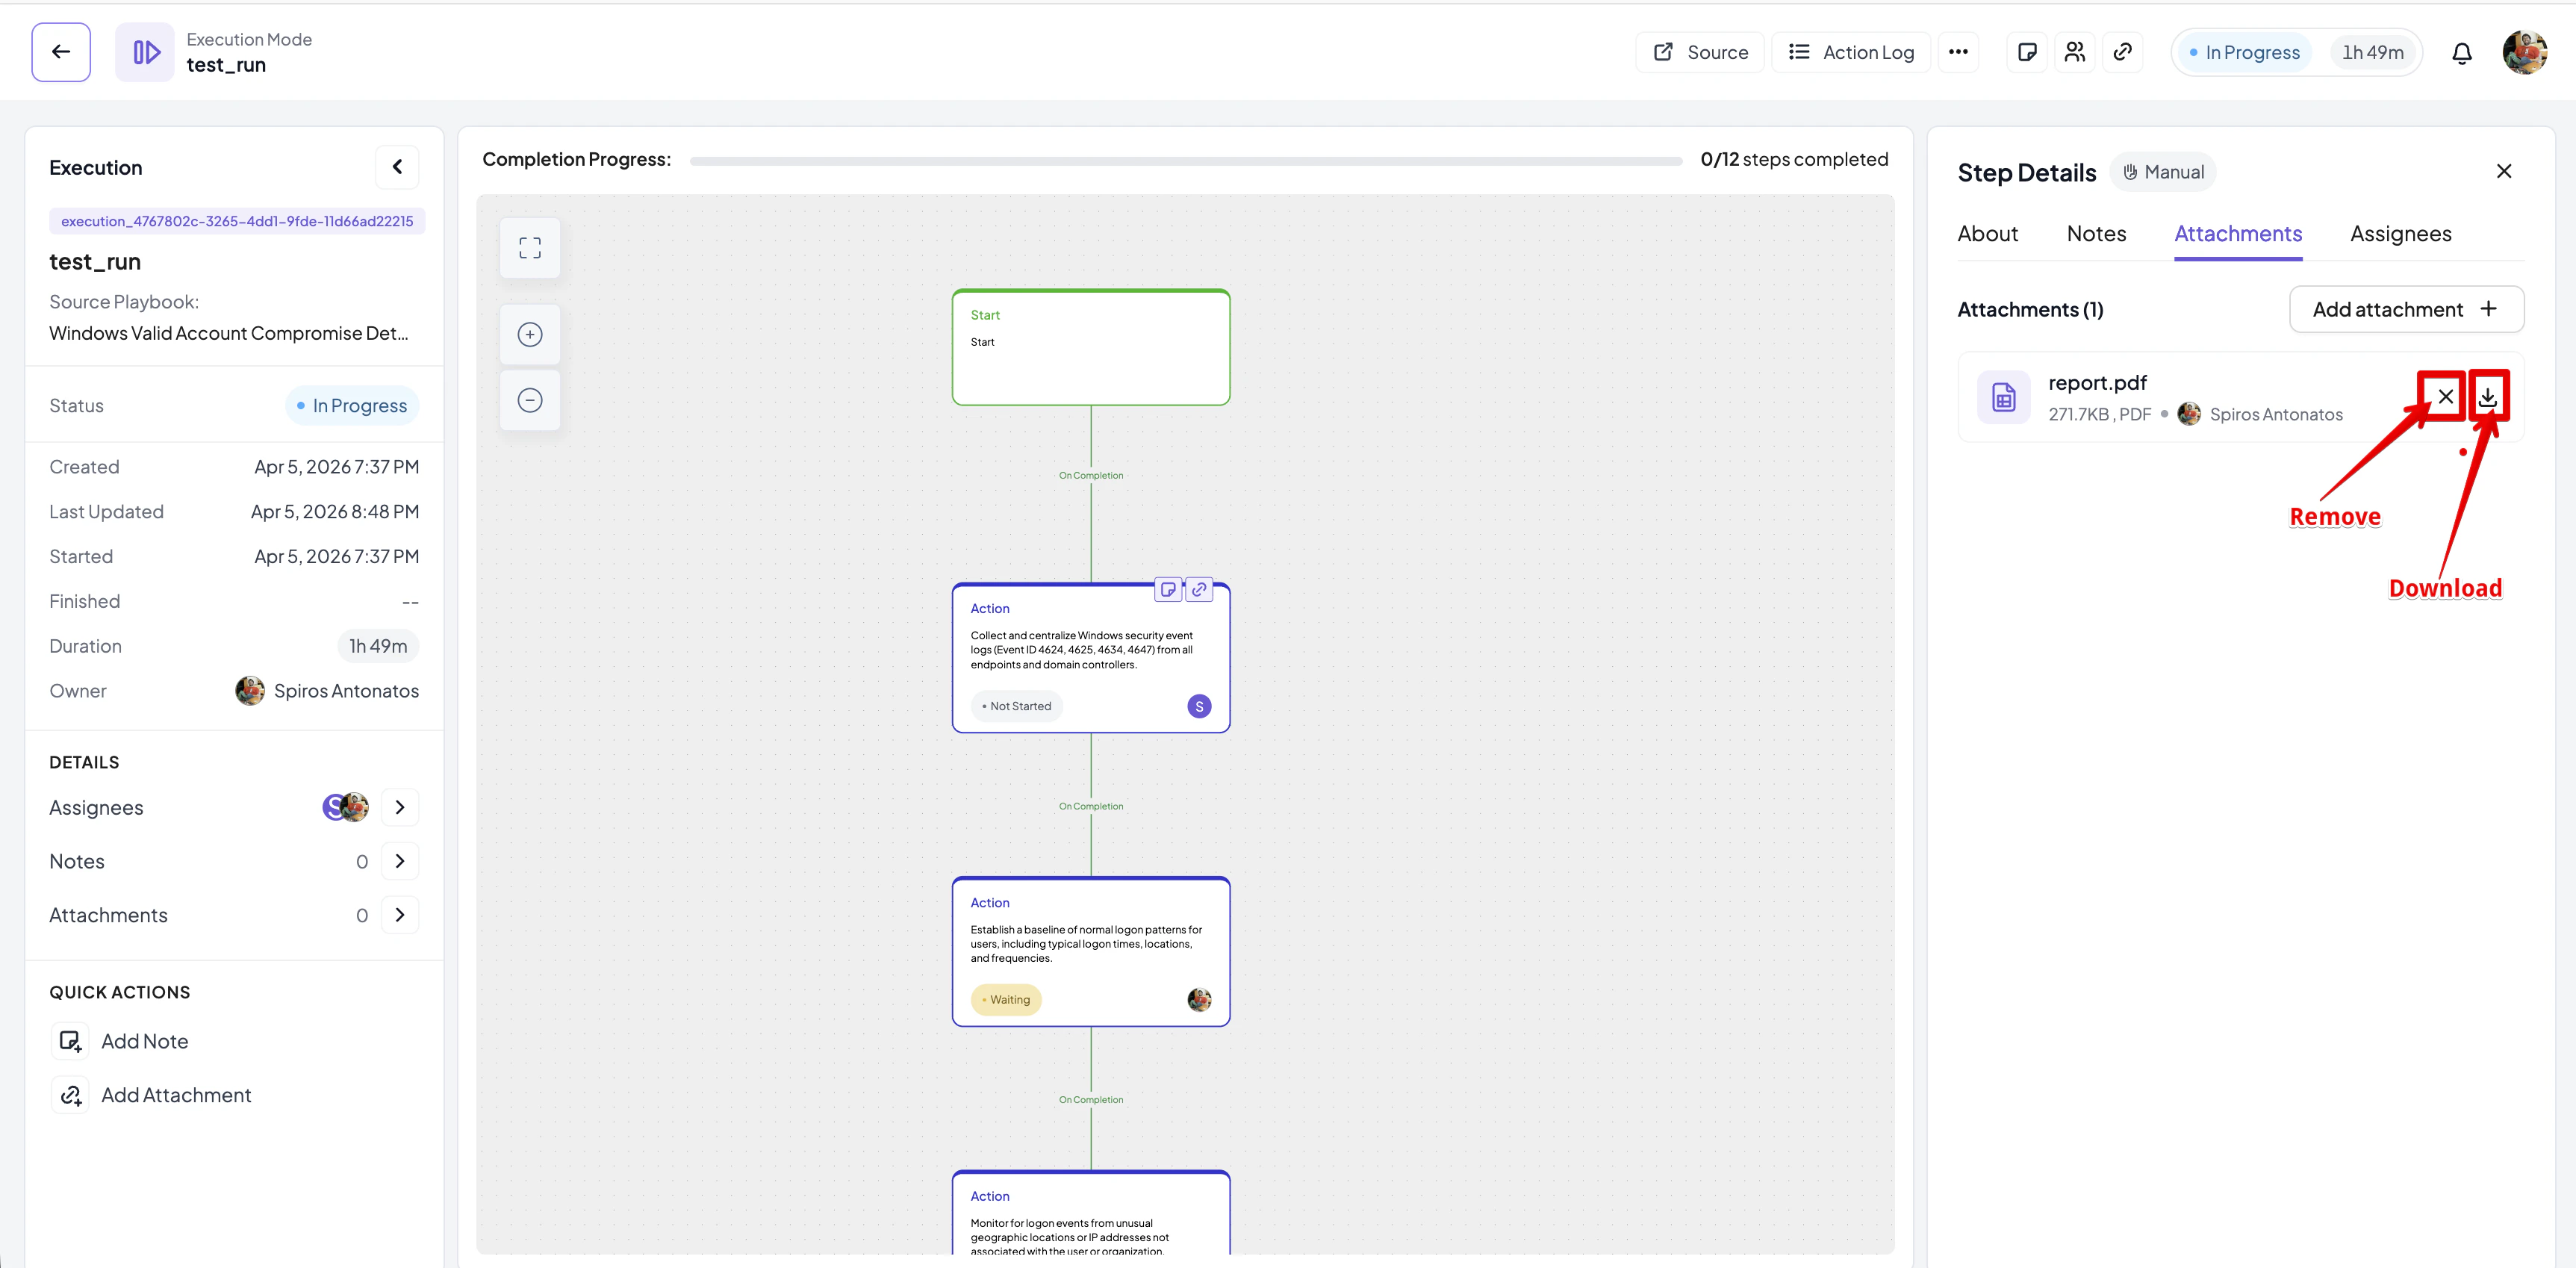This screenshot has width=2576, height=1268.
Task: Expand the Assignees details row
Action: (x=399, y=807)
